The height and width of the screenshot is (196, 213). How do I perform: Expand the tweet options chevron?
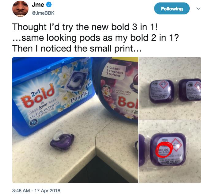(x=198, y=9)
